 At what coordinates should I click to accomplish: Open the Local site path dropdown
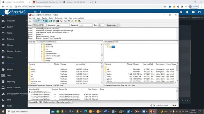coord(102,42)
